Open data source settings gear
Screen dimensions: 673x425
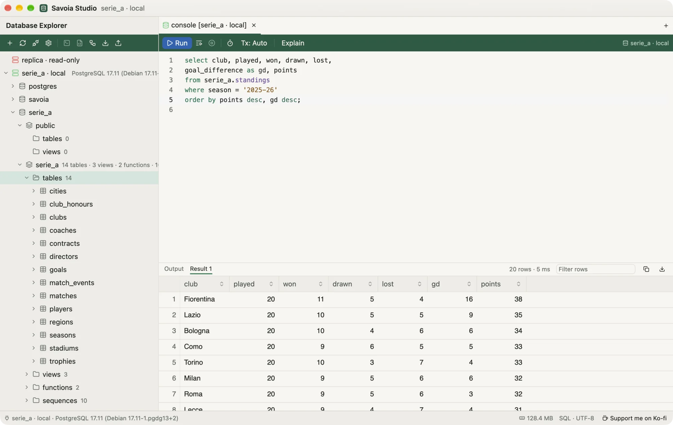48,43
